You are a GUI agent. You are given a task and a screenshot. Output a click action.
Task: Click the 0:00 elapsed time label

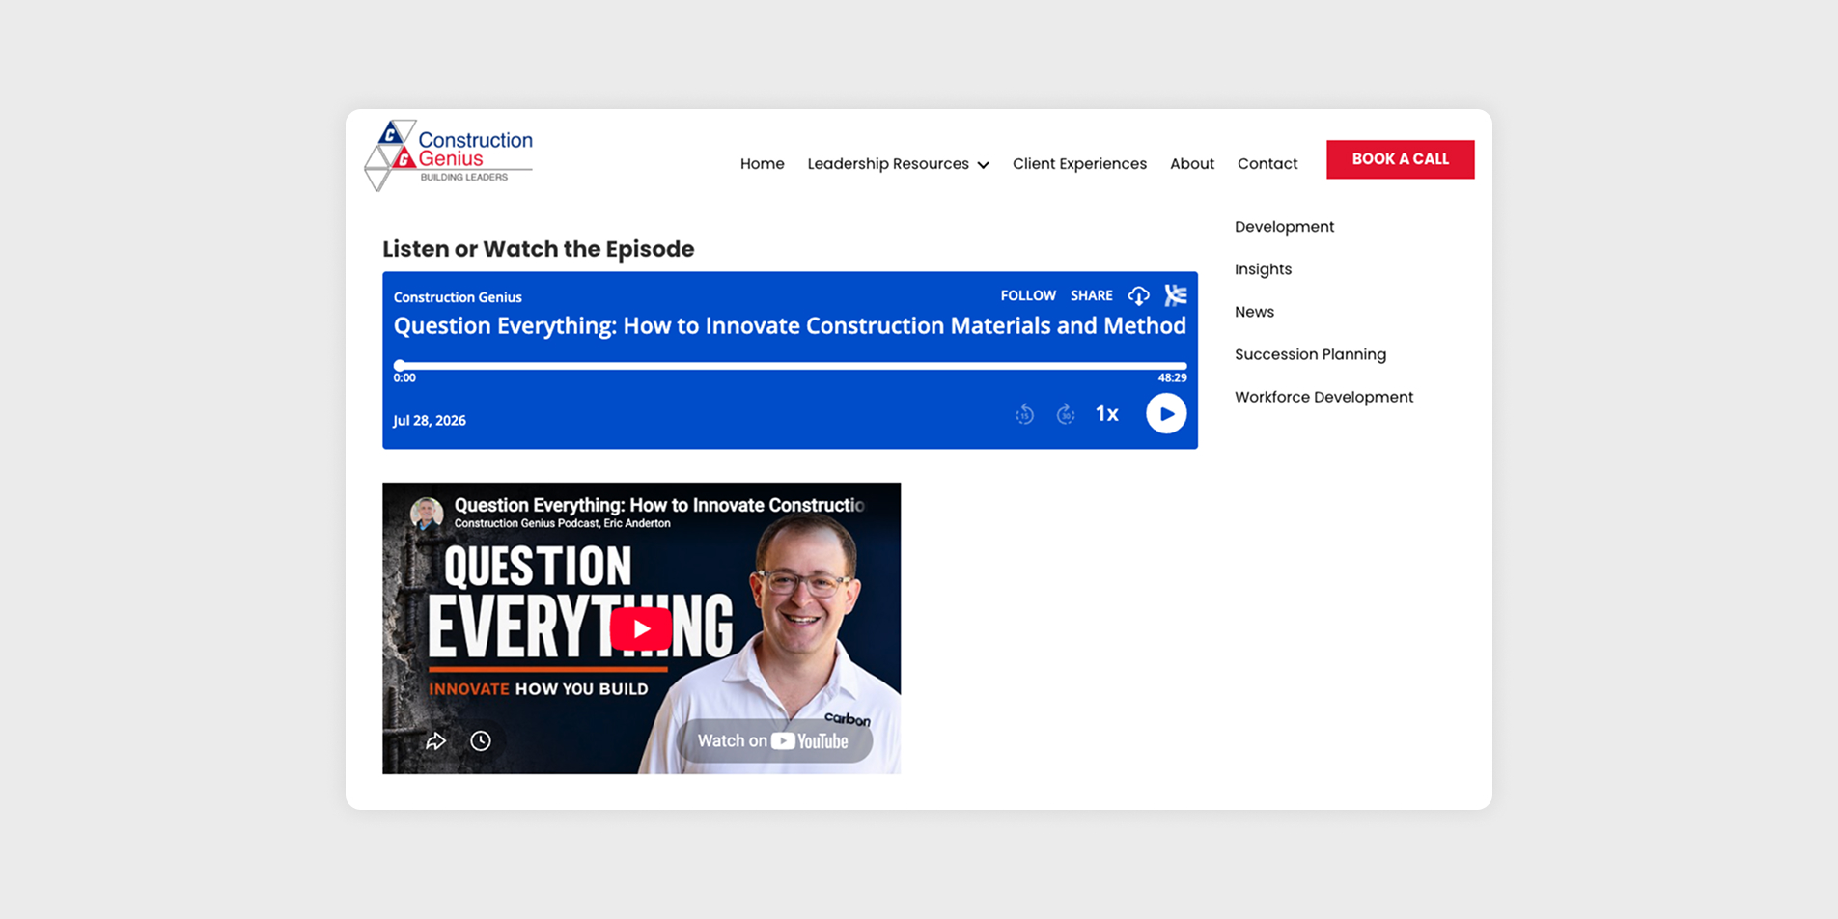(404, 378)
